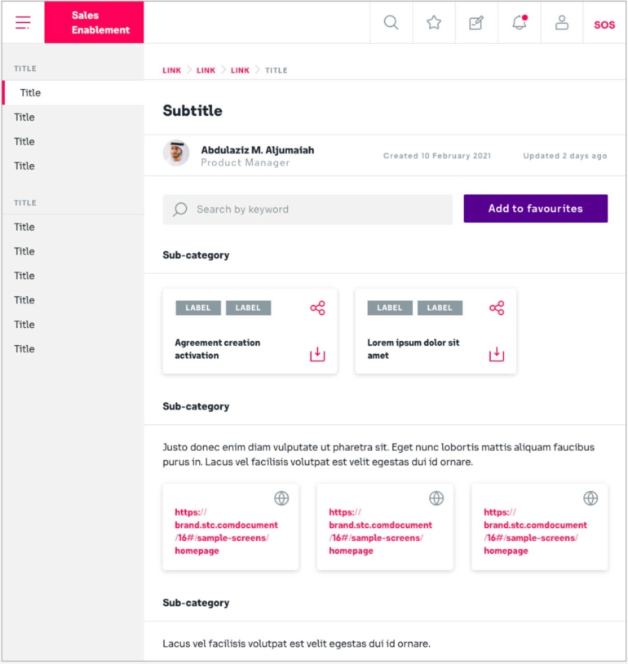Click the Search by keyword field

tap(307, 210)
